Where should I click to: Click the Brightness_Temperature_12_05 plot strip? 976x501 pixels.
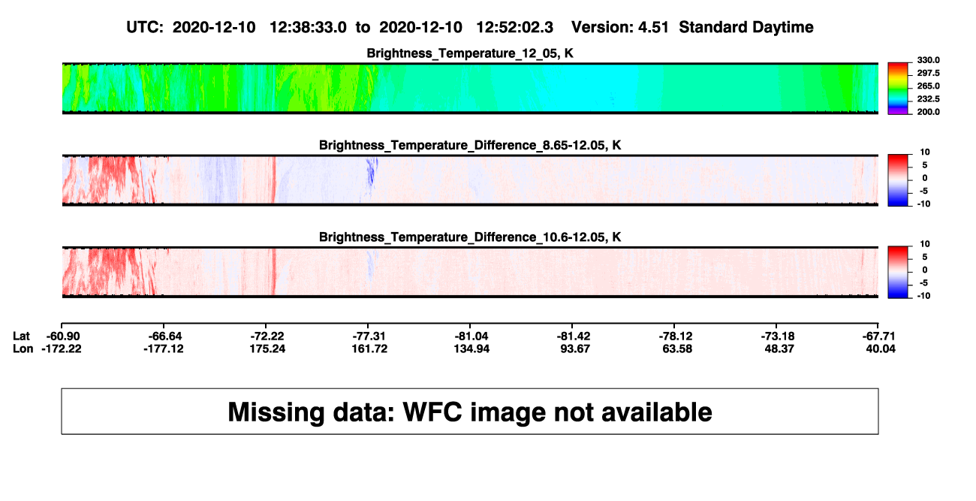[470, 88]
